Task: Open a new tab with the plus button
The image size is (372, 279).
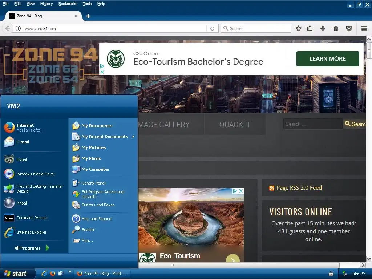Action: (x=88, y=16)
